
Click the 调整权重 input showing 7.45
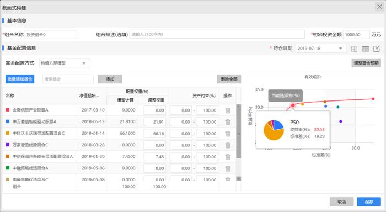coord(155,157)
